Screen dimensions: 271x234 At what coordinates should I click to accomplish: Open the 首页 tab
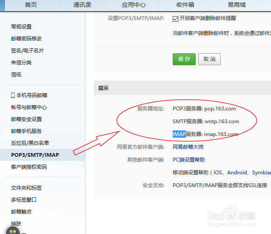31,5
